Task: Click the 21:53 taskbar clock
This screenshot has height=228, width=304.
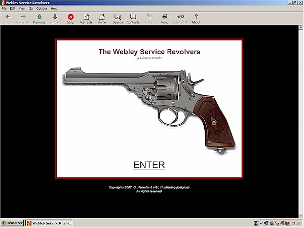Action: coord(296,223)
